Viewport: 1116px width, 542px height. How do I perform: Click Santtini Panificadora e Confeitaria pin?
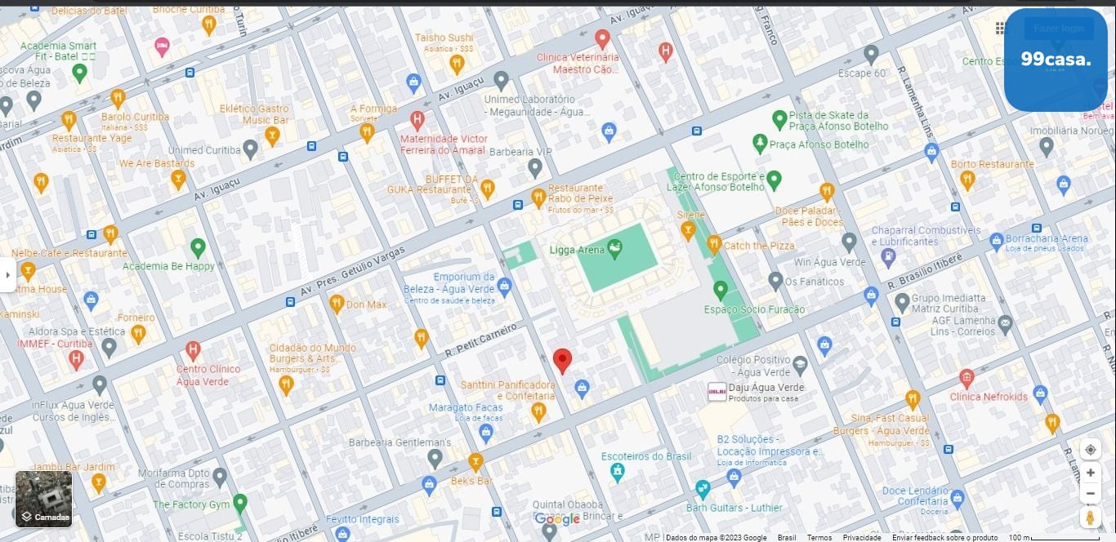click(x=538, y=411)
